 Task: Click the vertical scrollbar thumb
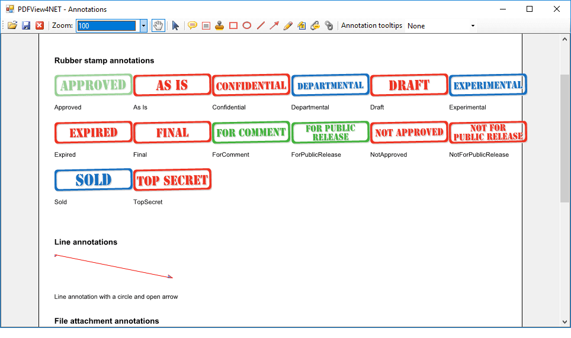click(x=564, y=139)
